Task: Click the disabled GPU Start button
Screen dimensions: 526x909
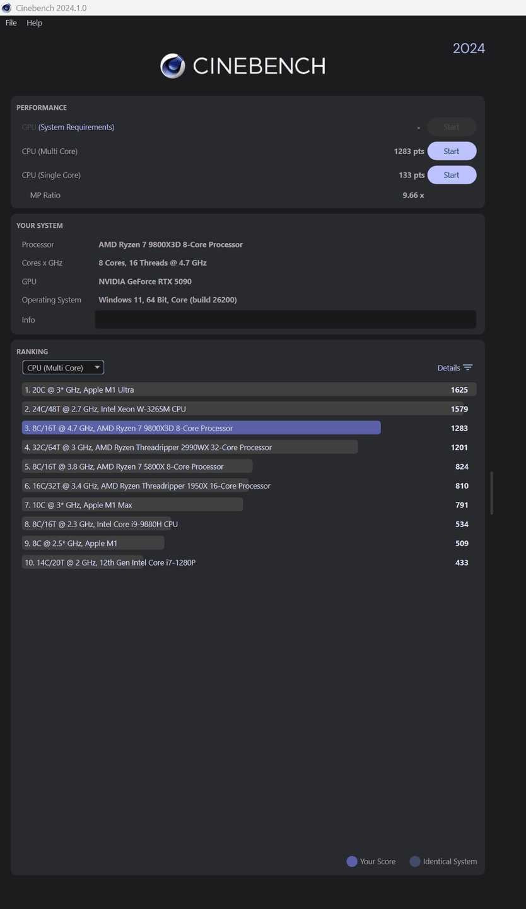Action: point(452,128)
